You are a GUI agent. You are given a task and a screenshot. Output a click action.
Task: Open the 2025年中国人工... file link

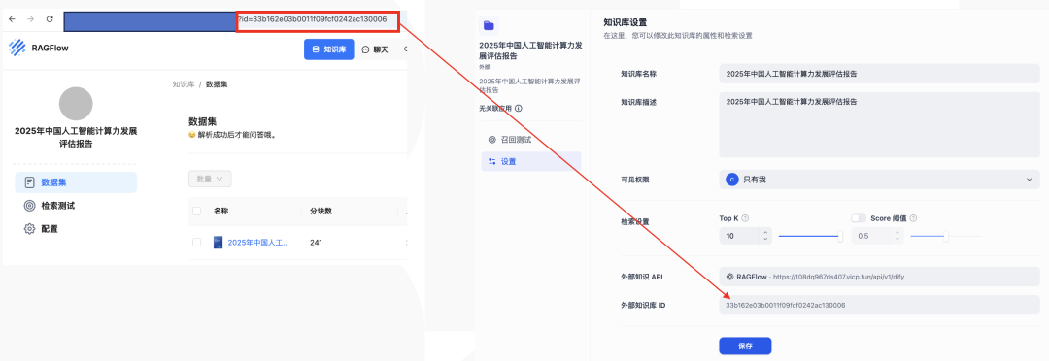click(258, 242)
